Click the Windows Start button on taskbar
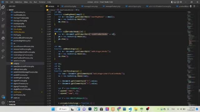The height and width of the screenshot is (112, 200). pyautogui.click(x=53, y=109)
